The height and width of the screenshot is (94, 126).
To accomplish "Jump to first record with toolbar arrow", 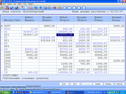I will (x=64, y=8).
